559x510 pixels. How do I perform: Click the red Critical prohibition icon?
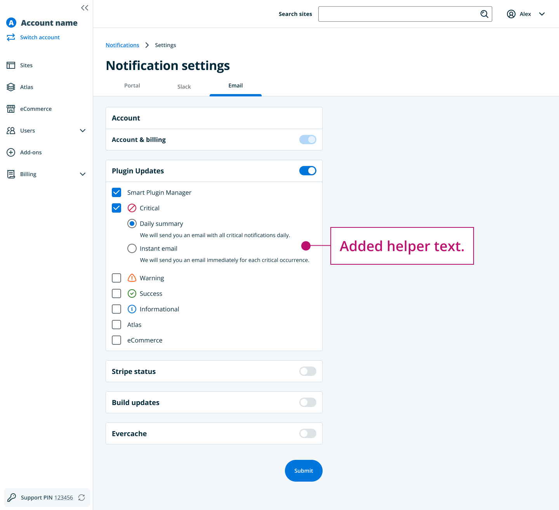coord(132,208)
